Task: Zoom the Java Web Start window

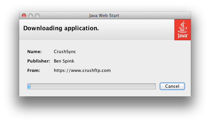Action: 37,15
